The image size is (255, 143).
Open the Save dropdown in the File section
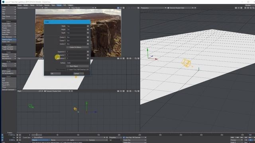pos(9,10)
